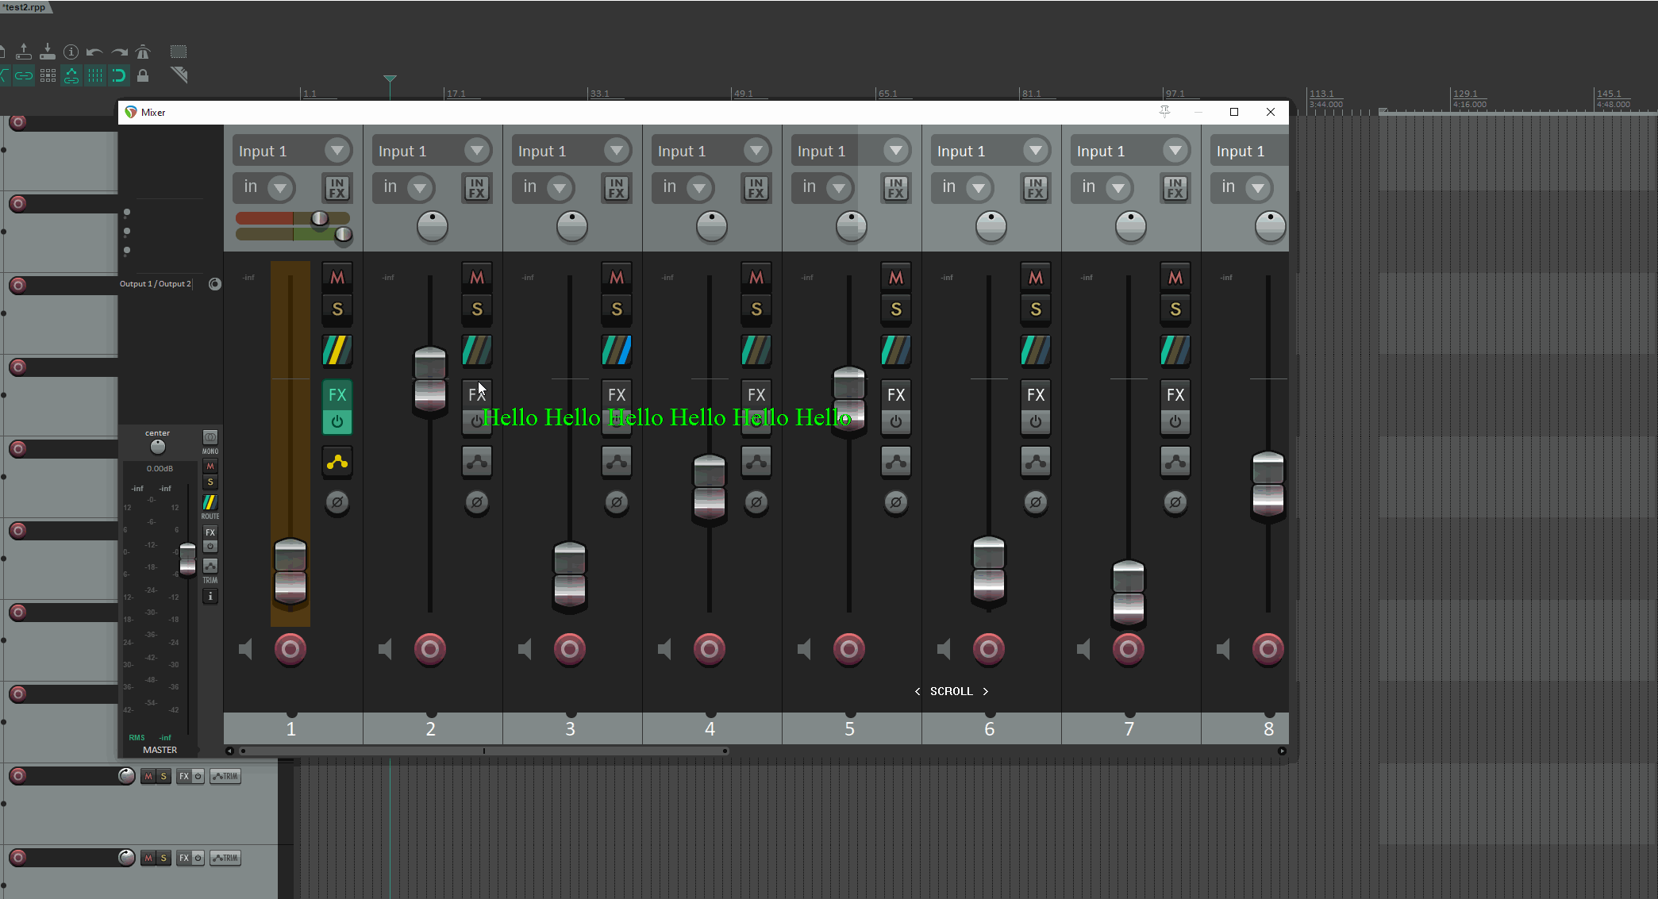Select mixer track number 6 label
The width and height of the screenshot is (1658, 899).
pos(990,729)
